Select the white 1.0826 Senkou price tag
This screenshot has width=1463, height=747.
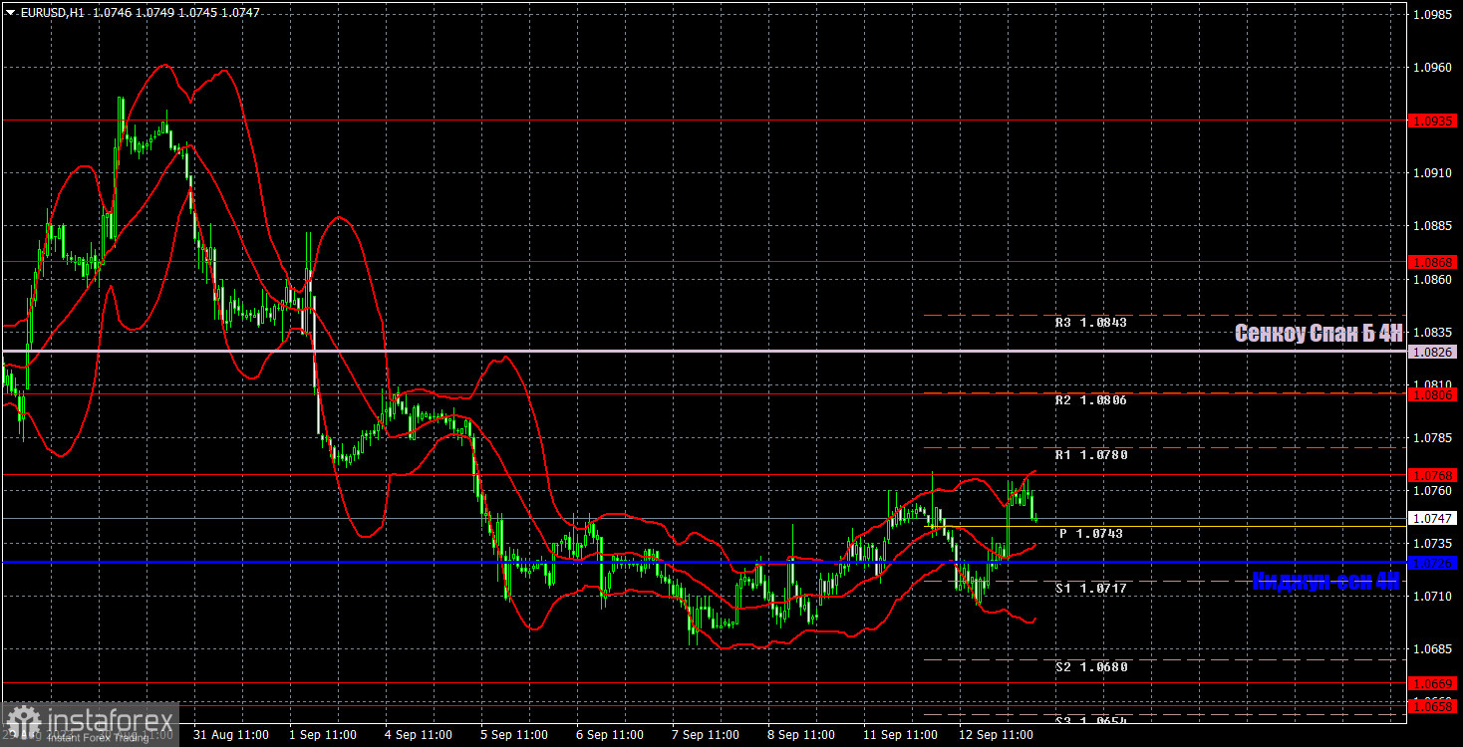point(1434,352)
